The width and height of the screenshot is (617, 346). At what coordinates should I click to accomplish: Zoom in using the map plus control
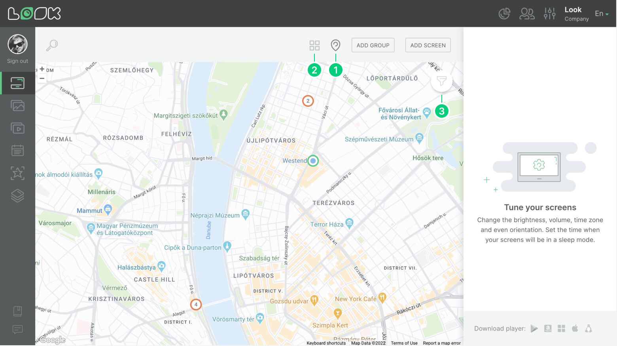coord(42,68)
